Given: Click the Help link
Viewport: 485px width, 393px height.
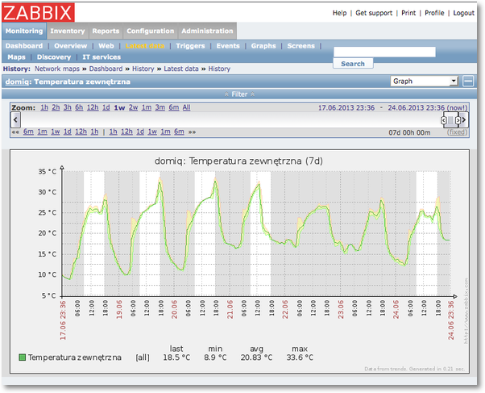Looking at the screenshot, I should tap(339, 13).
